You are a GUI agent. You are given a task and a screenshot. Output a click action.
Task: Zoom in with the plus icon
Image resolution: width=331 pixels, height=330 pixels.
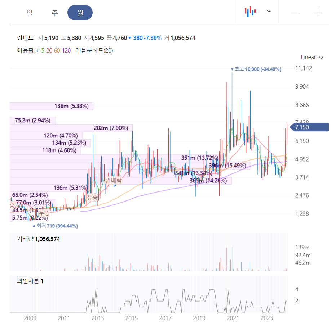318,12
